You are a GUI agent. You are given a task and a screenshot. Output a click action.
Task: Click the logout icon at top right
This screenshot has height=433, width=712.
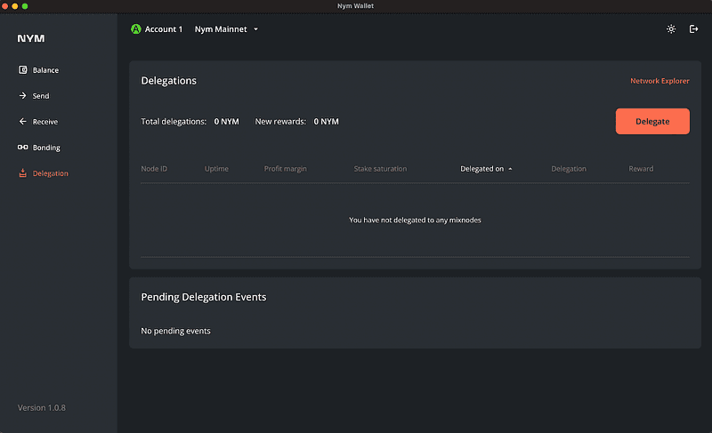(694, 29)
